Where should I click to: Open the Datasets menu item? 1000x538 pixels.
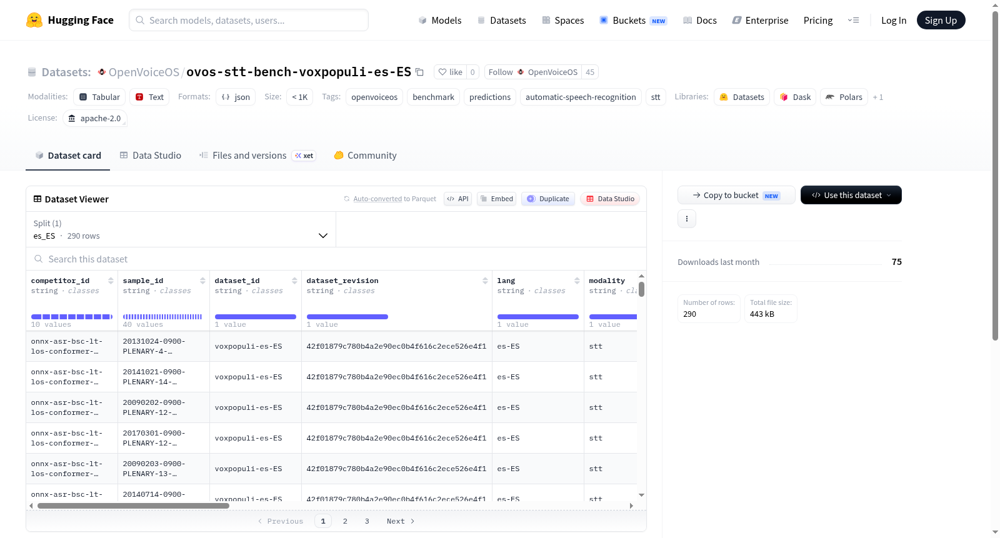pos(501,20)
